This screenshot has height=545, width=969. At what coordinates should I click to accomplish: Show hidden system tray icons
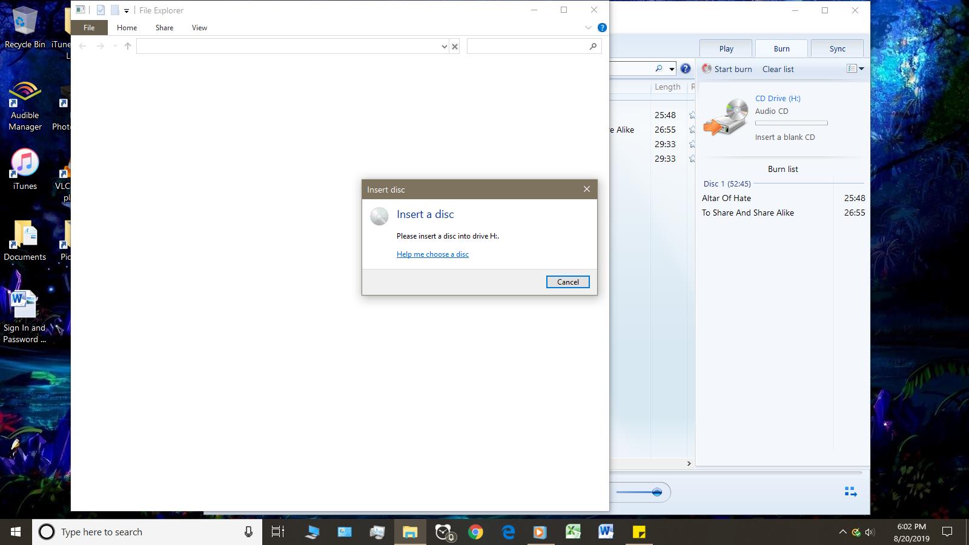(x=842, y=532)
